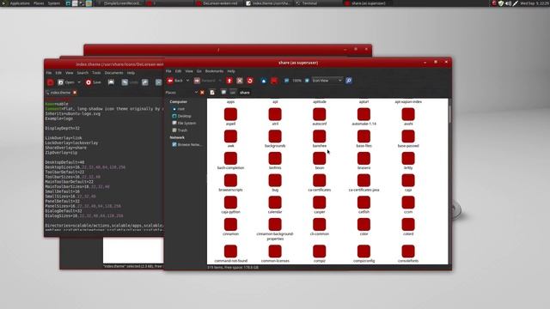Click the Forward navigation button
The width and height of the screenshot is (550, 309).
(x=205, y=81)
